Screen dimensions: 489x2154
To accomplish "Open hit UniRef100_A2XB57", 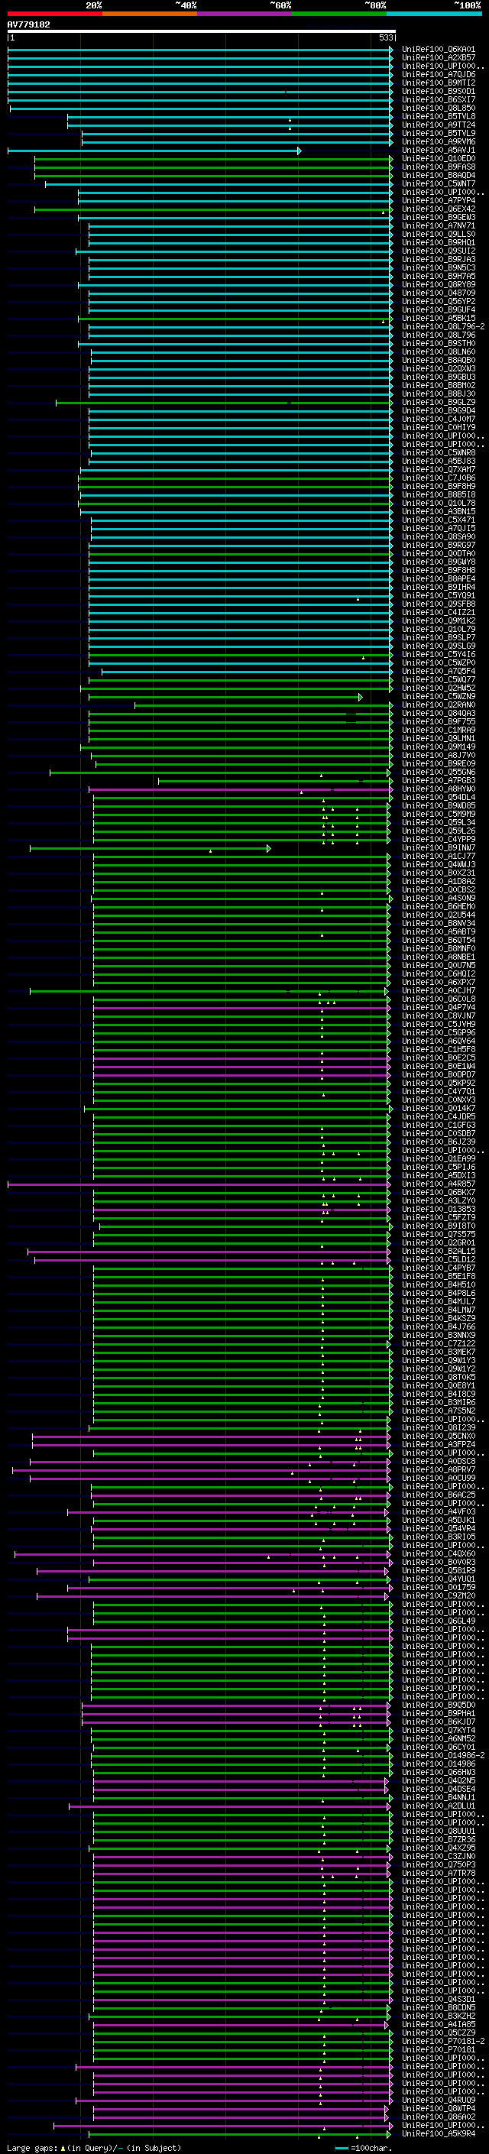I will 439,58.
